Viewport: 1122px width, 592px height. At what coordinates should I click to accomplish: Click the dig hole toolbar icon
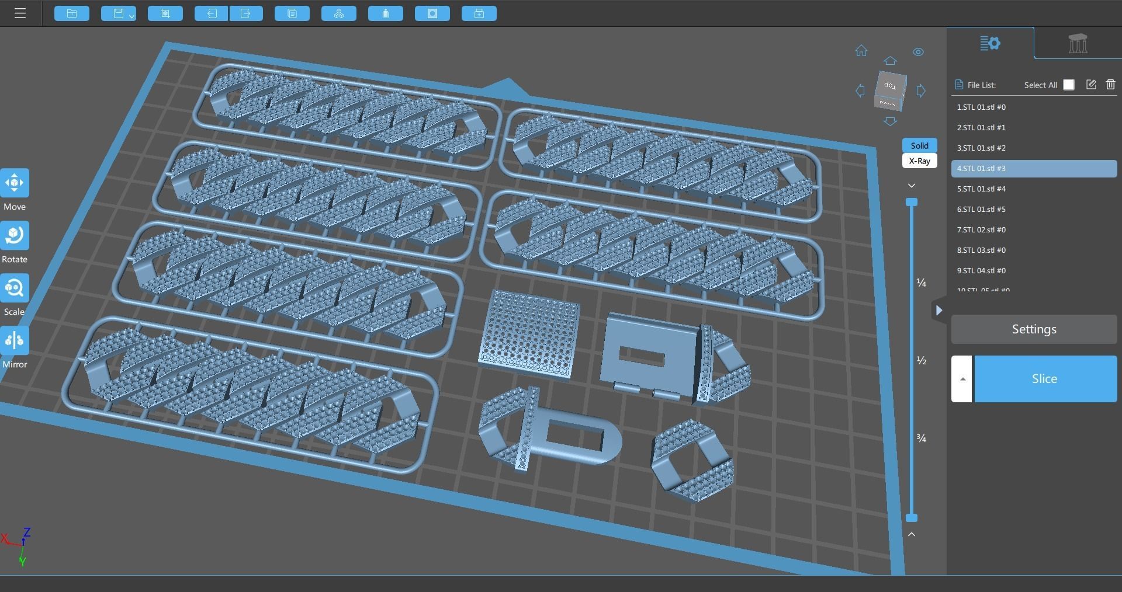pos(432,13)
